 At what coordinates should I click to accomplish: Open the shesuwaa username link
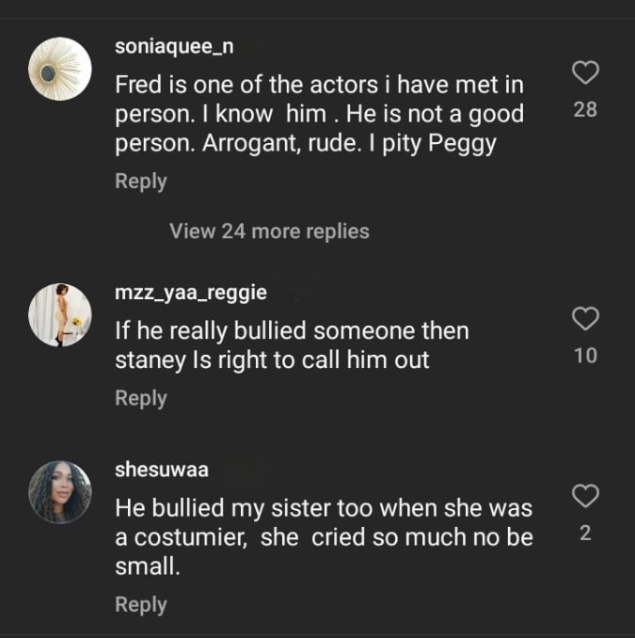pos(161,470)
